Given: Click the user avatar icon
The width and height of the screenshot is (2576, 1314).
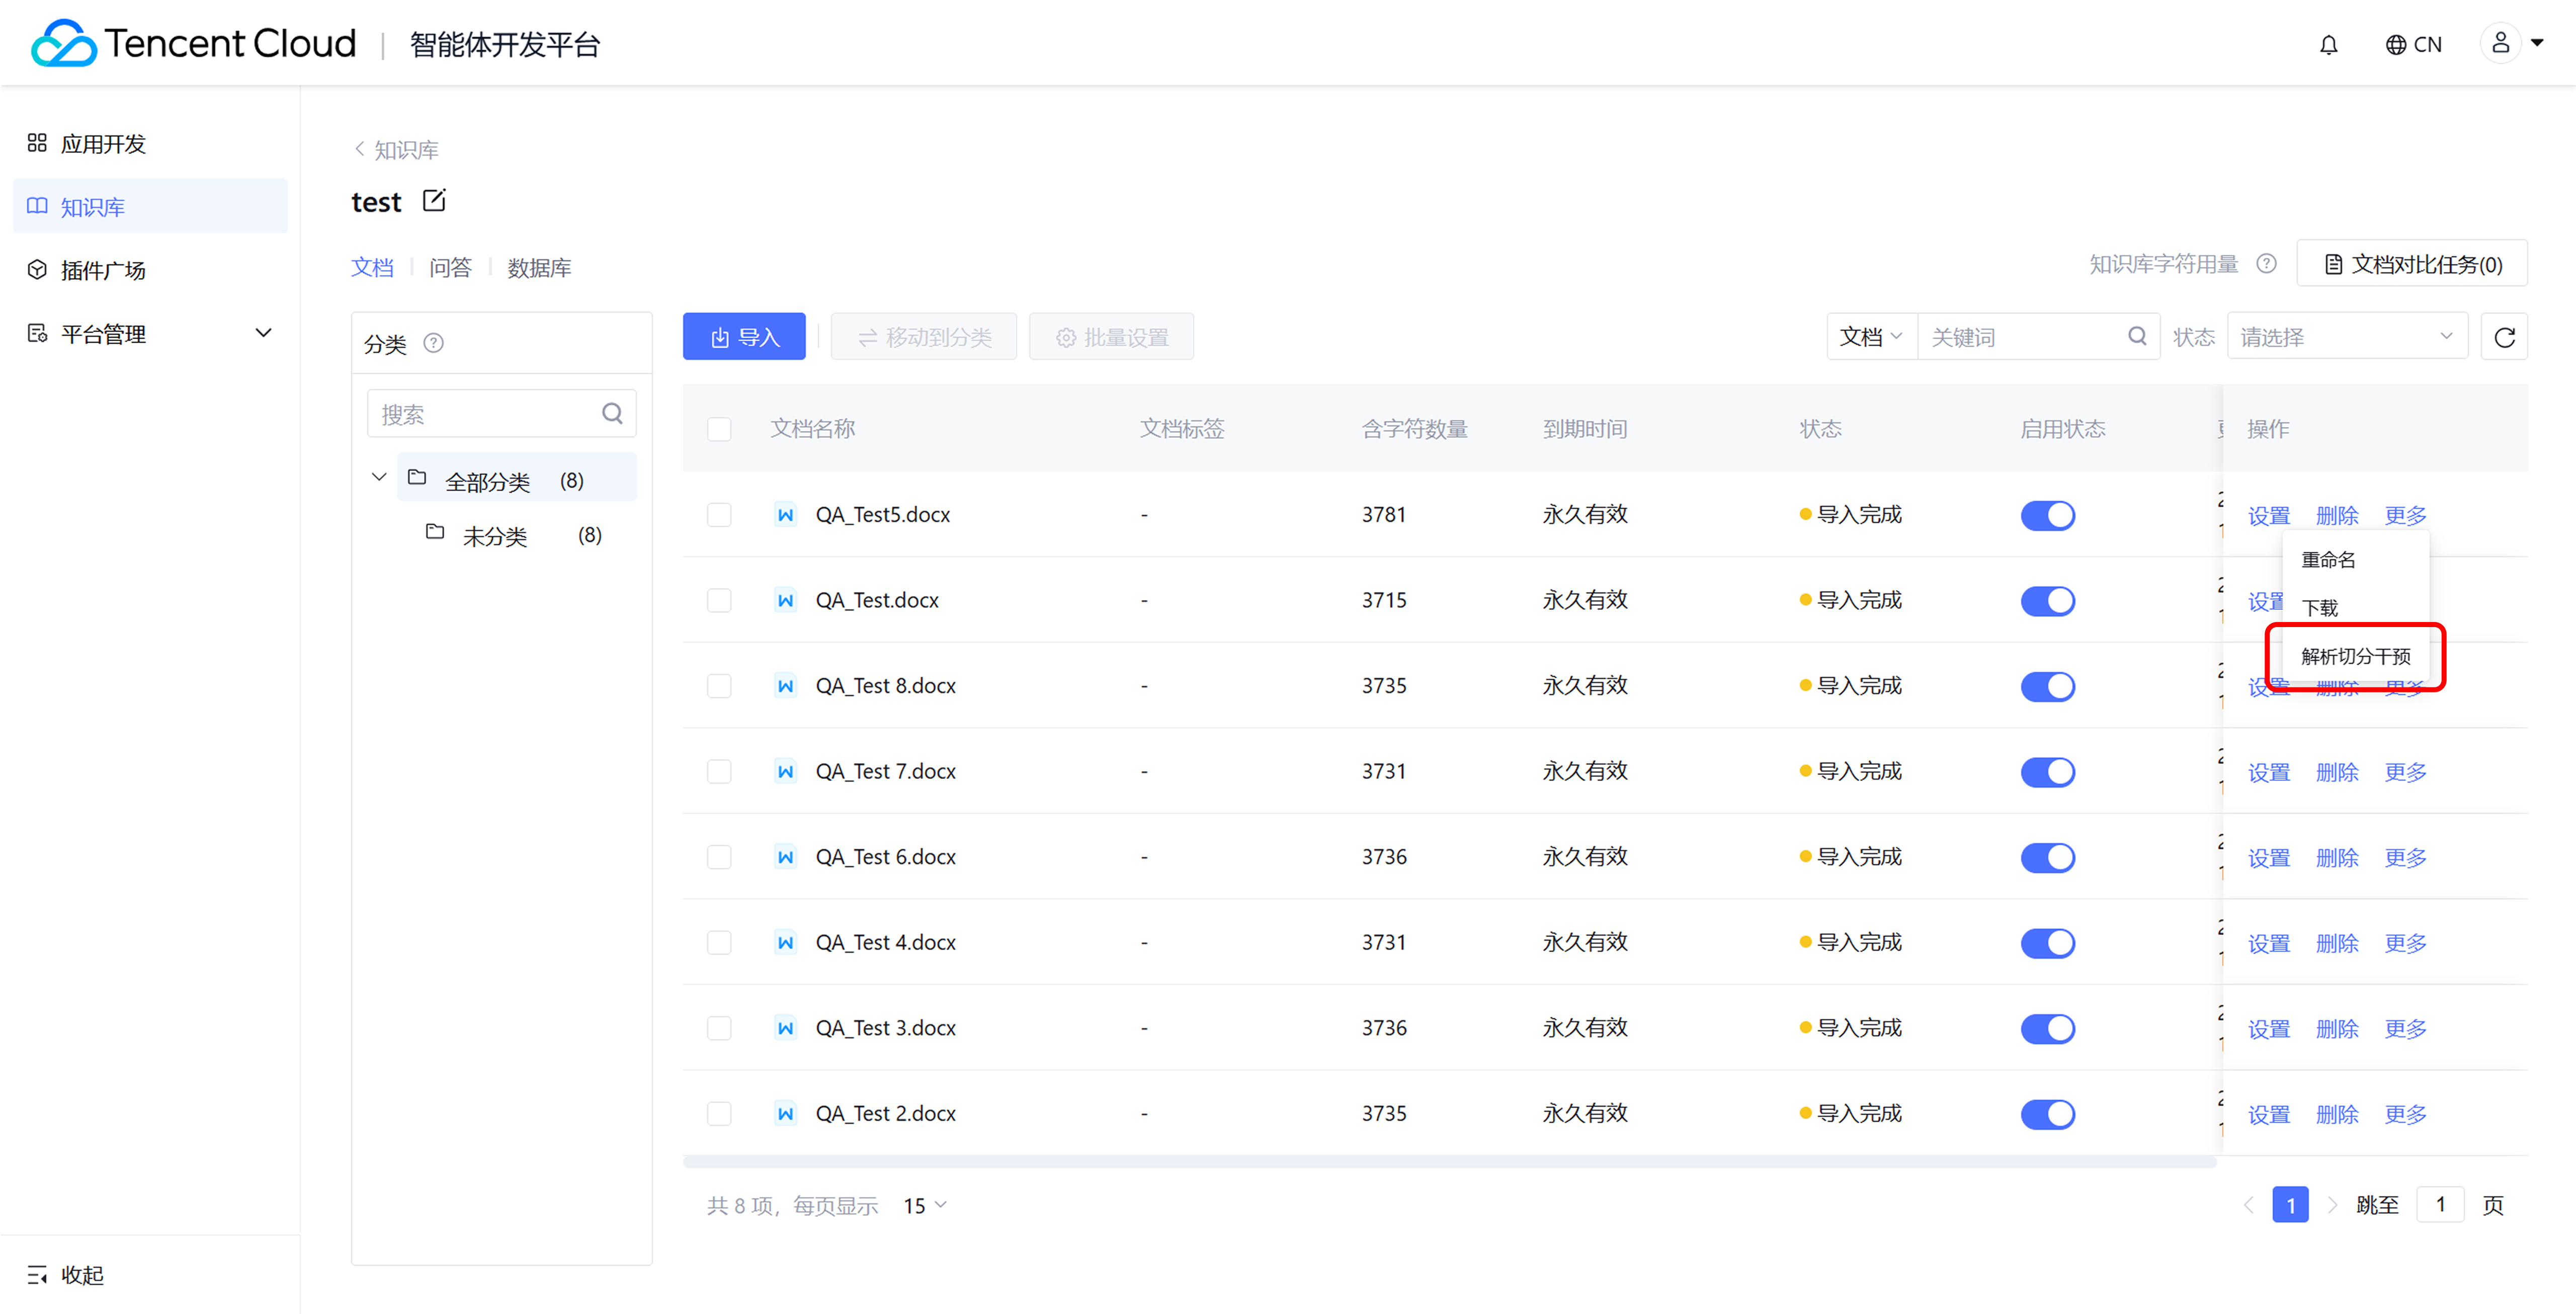Looking at the screenshot, I should (x=2500, y=43).
